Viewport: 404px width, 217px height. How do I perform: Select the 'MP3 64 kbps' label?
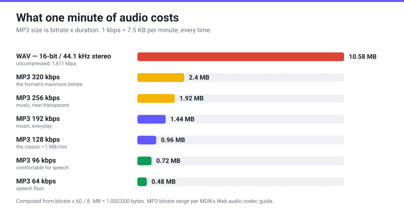pos(36,181)
